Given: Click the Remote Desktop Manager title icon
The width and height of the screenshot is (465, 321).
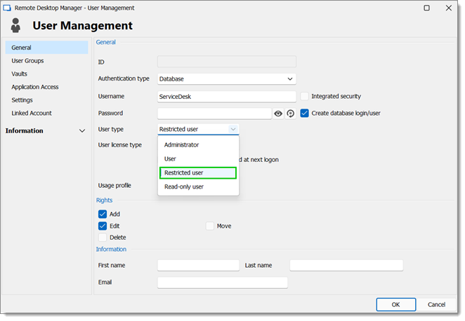Looking at the screenshot, I should [x=7, y=8].
